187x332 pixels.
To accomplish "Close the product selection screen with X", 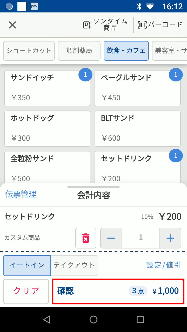I will (x=12, y=25).
